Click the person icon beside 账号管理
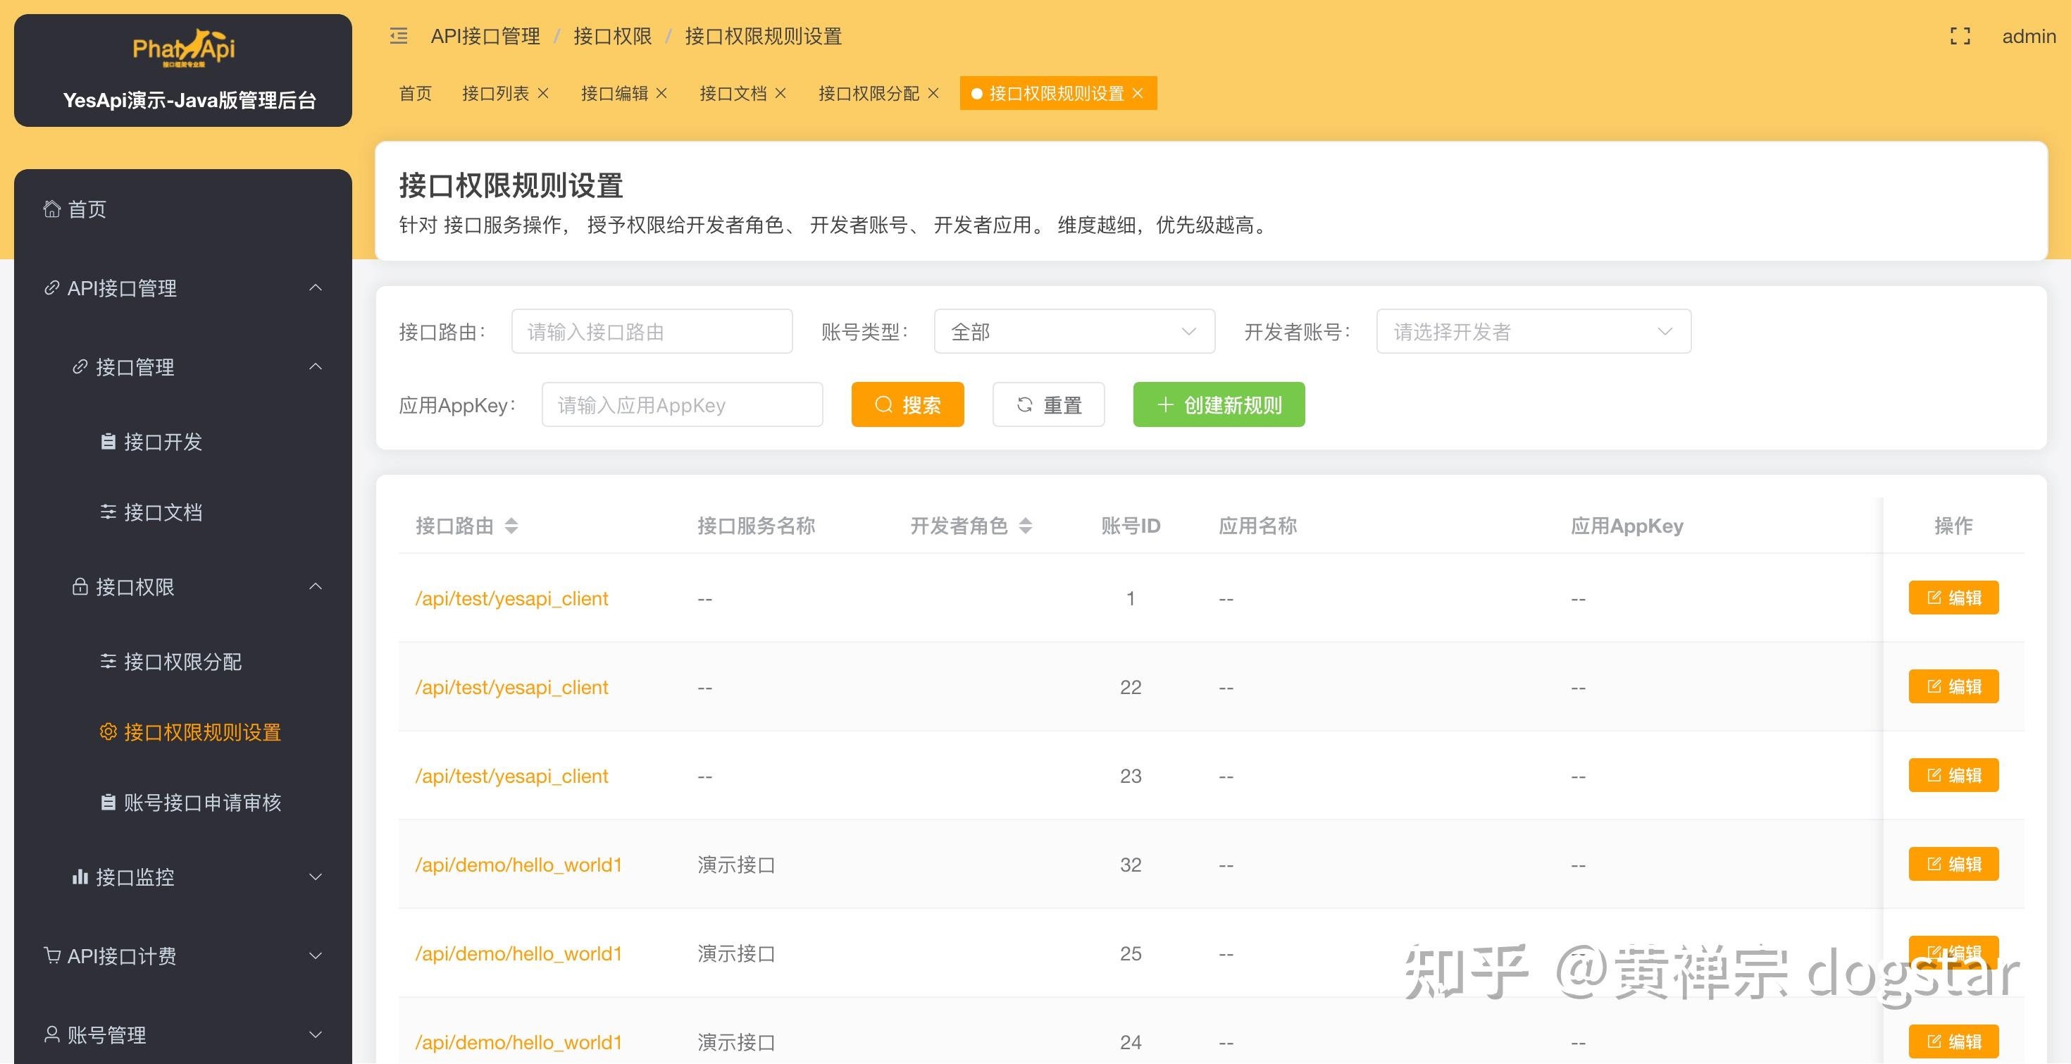Screen dimensions: 2071x1064 51,1034
